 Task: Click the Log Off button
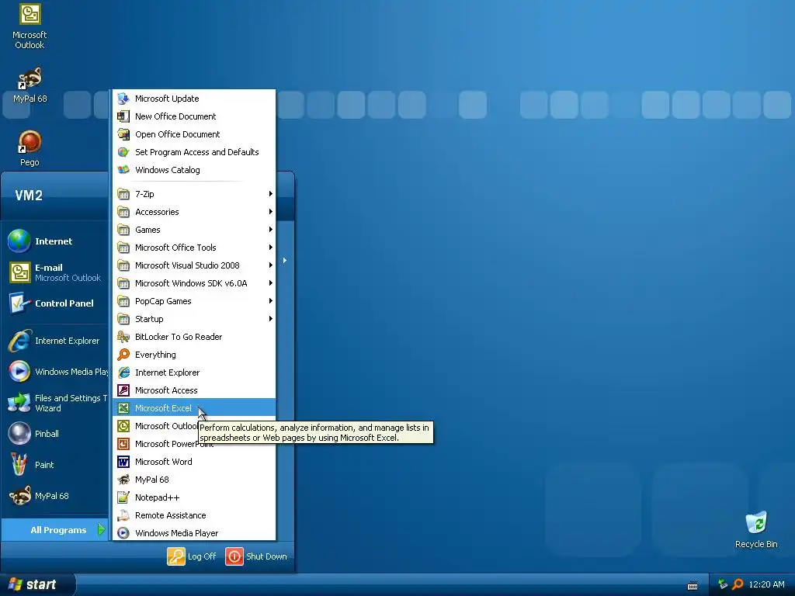[x=193, y=556]
